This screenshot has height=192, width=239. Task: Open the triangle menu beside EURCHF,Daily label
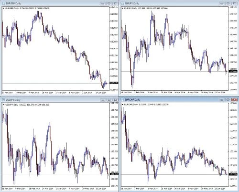123,105
